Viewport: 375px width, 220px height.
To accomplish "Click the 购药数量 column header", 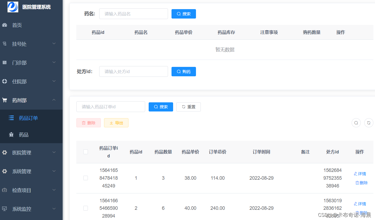I will [312, 32].
